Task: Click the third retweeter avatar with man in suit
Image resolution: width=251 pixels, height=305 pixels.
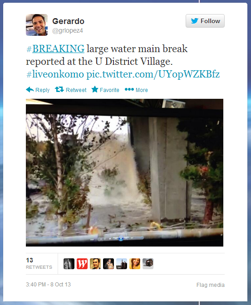Action: point(95,264)
